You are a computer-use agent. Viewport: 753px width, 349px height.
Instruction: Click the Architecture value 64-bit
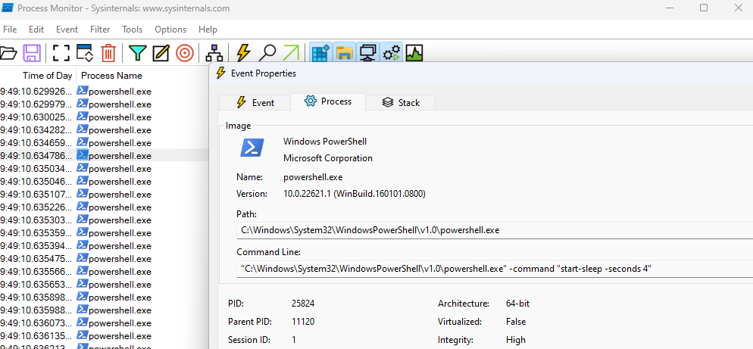pos(517,304)
